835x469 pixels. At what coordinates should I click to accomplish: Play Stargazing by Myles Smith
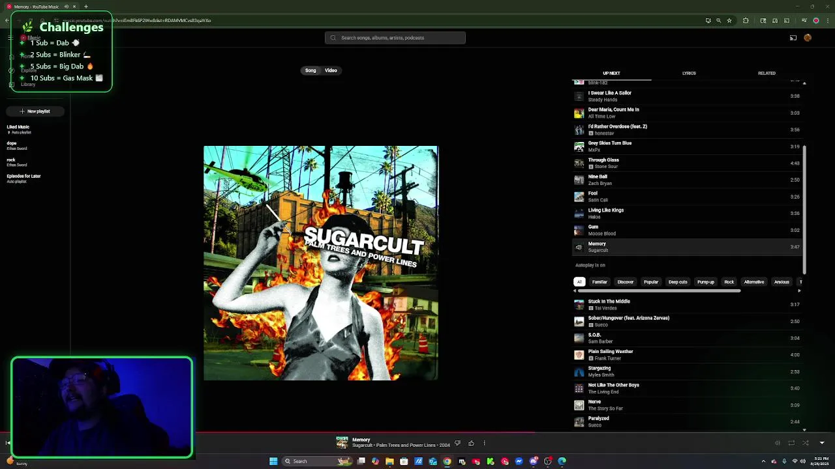[x=688, y=371]
